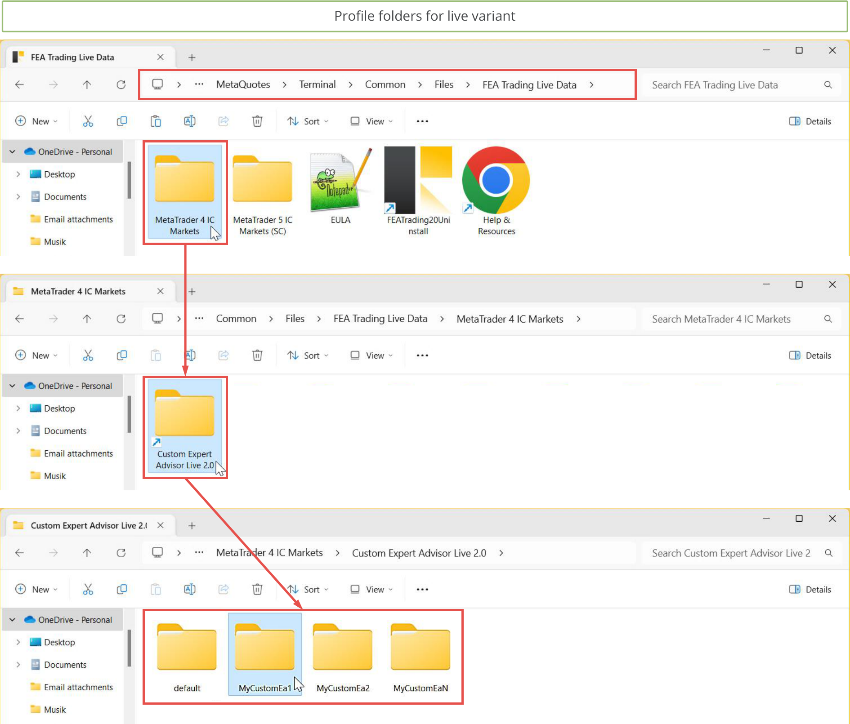Go up one level in FEA Trading Live Data window
Image resolution: width=850 pixels, height=724 pixels.
point(87,85)
